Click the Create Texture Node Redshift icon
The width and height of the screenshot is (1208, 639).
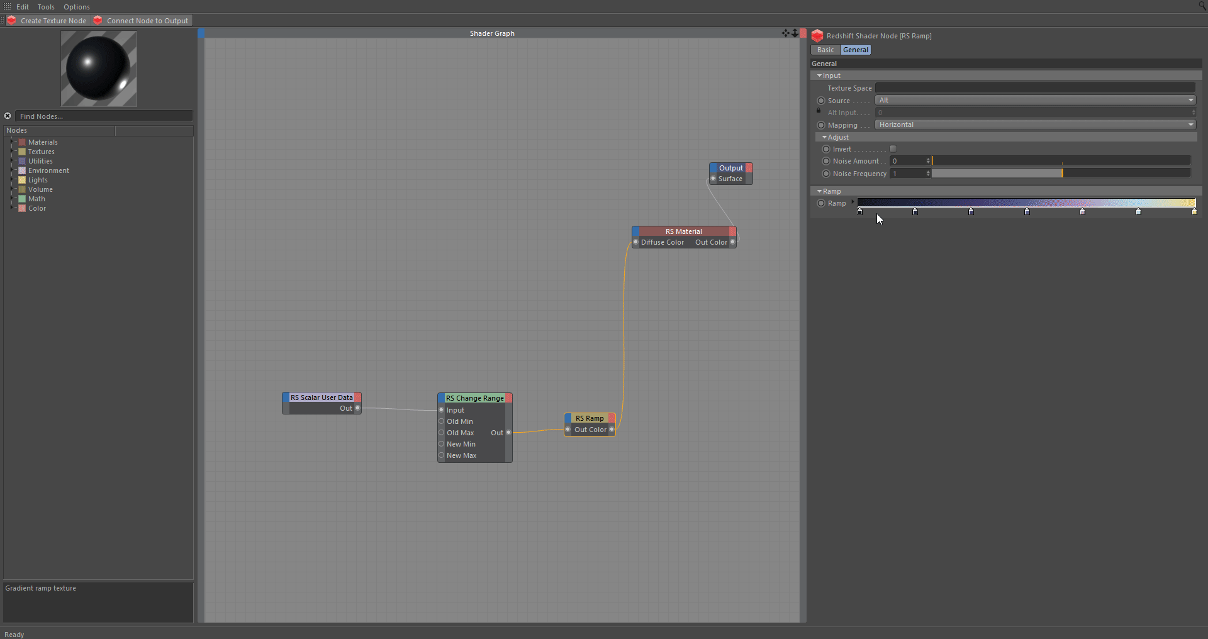click(11, 20)
